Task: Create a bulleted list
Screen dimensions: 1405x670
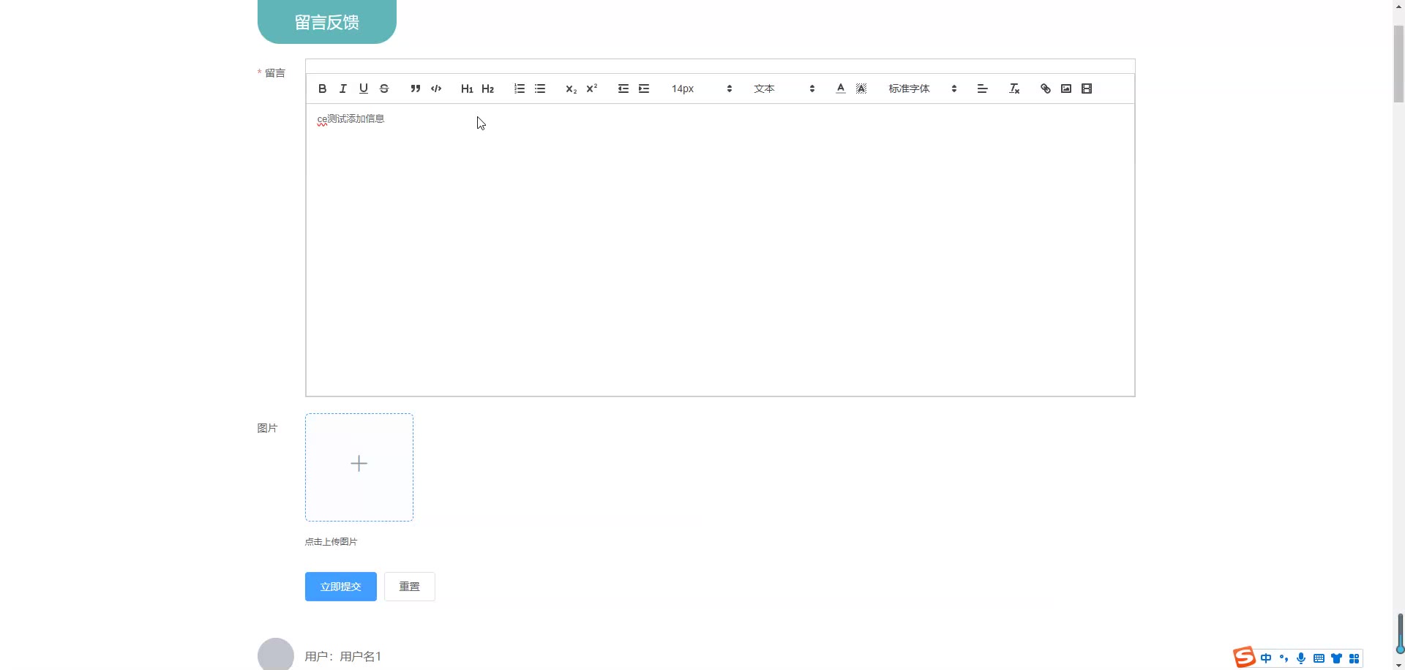Action: click(x=540, y=89)
